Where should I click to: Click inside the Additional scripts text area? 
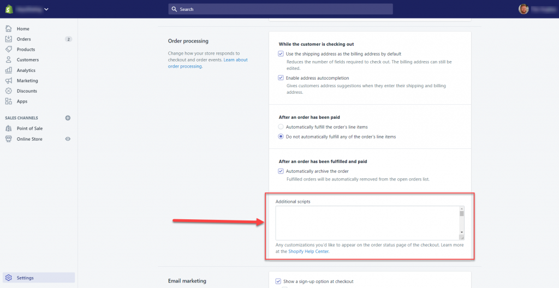(x=367, y=223)
